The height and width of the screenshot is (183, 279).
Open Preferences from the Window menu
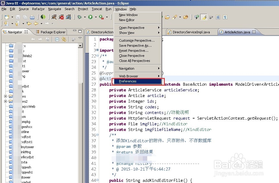128,81
